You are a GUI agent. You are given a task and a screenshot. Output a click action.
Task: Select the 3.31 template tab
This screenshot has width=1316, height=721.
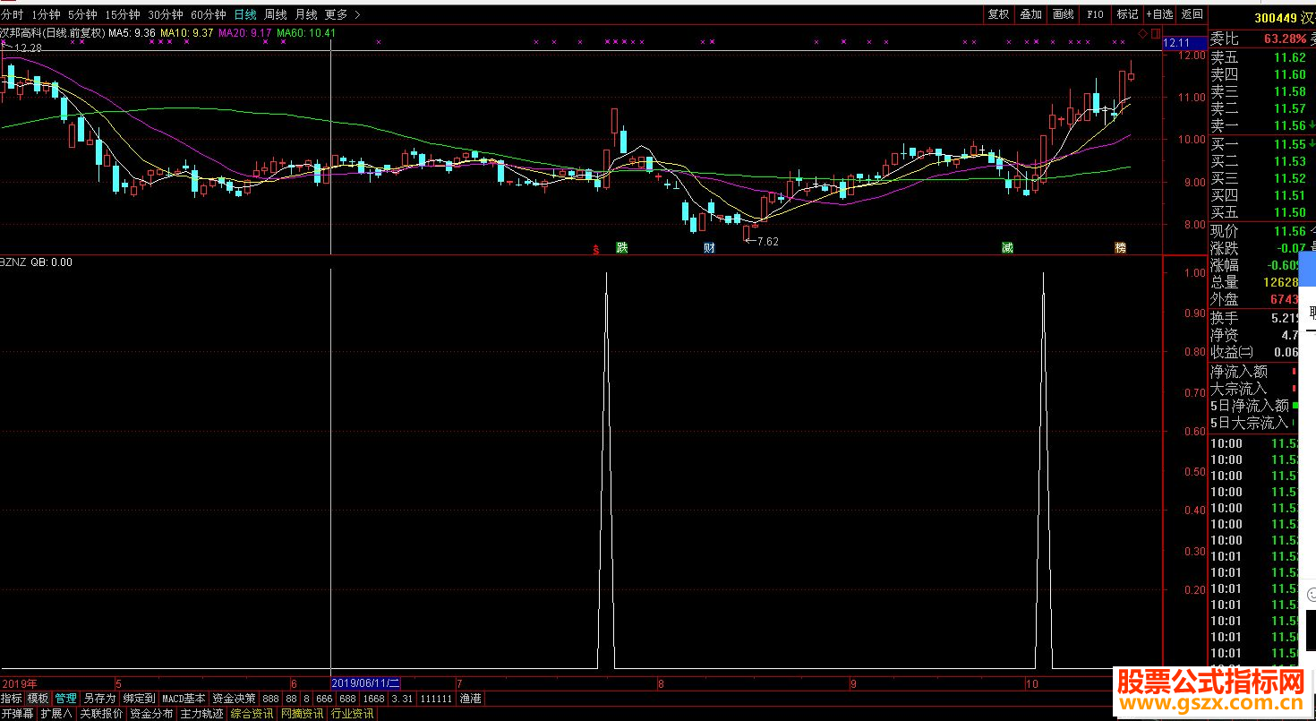point(402,698)
